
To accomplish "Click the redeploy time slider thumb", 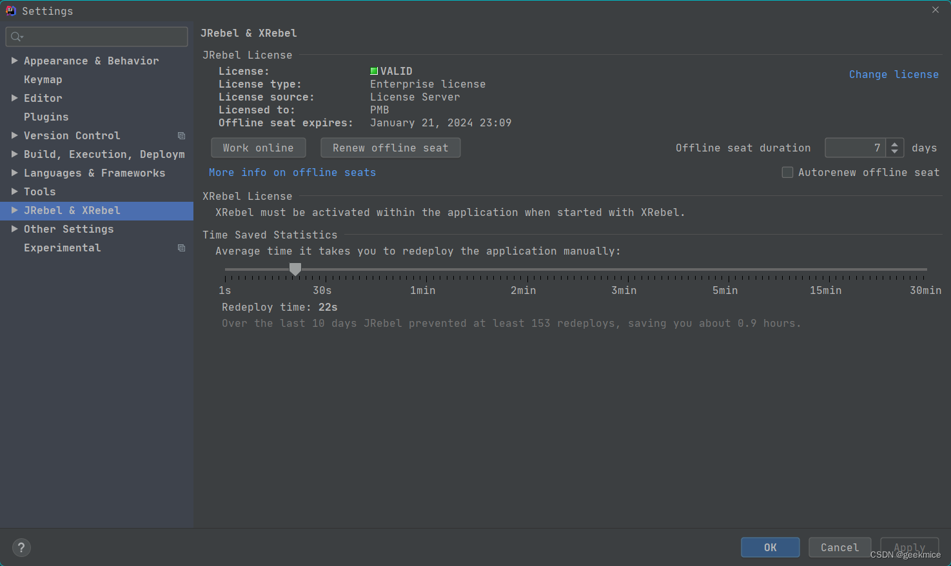I will pyautogui.click(x=295, y=269).
